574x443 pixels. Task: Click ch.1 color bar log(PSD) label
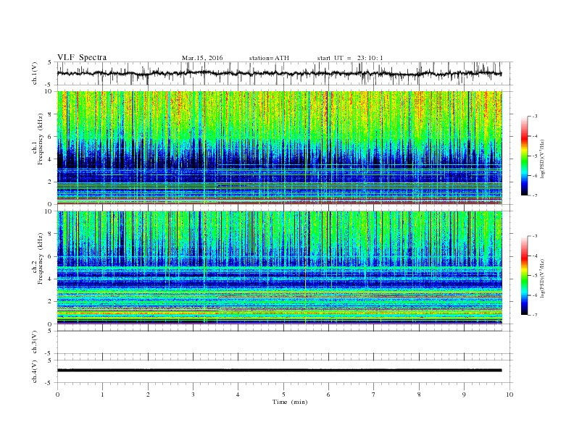543,159
